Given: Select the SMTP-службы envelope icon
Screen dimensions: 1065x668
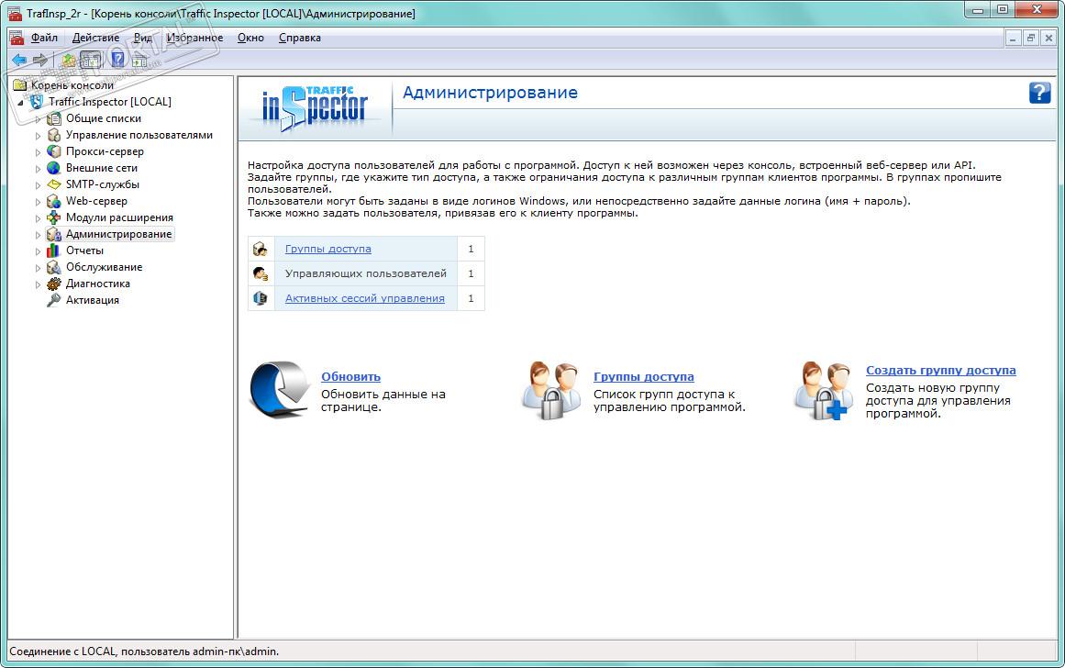Looking at the screenshot, I should pos(53,184).
